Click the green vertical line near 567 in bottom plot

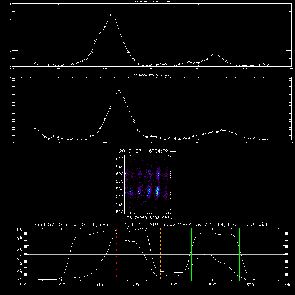click(x=150, y=254)
